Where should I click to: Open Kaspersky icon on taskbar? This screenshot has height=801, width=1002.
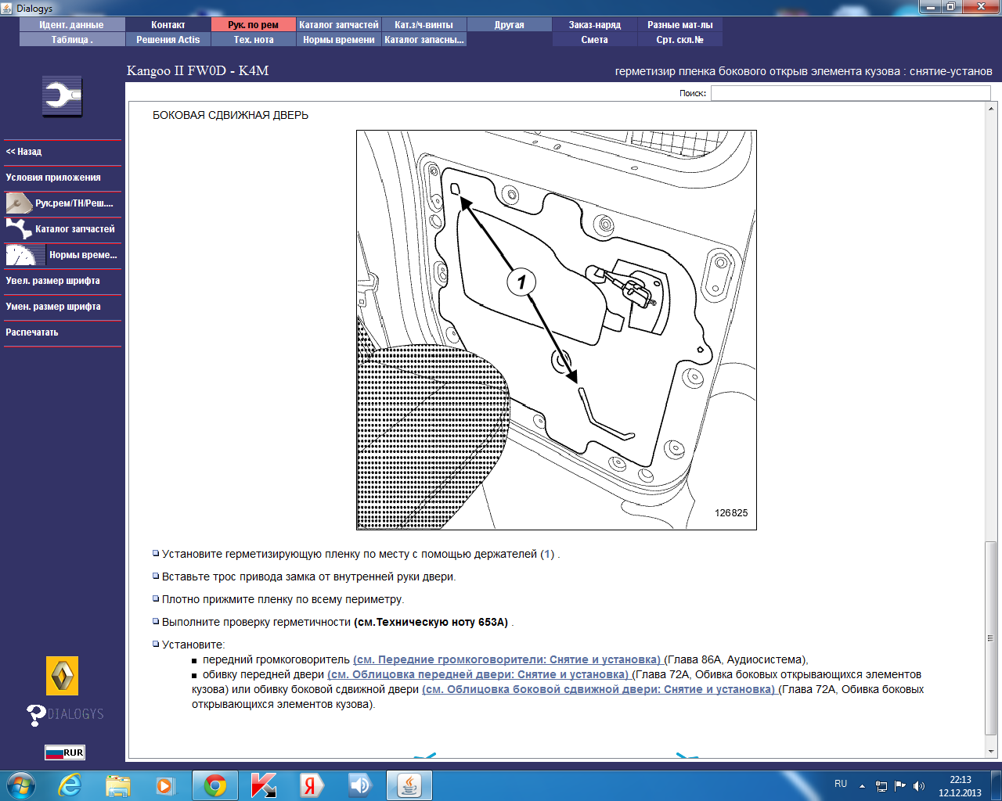pos(263,785)
